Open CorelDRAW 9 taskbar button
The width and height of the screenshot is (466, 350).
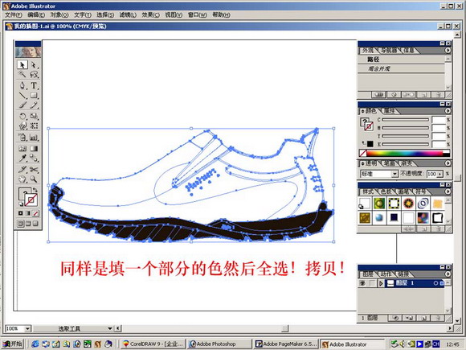[153, 344]
